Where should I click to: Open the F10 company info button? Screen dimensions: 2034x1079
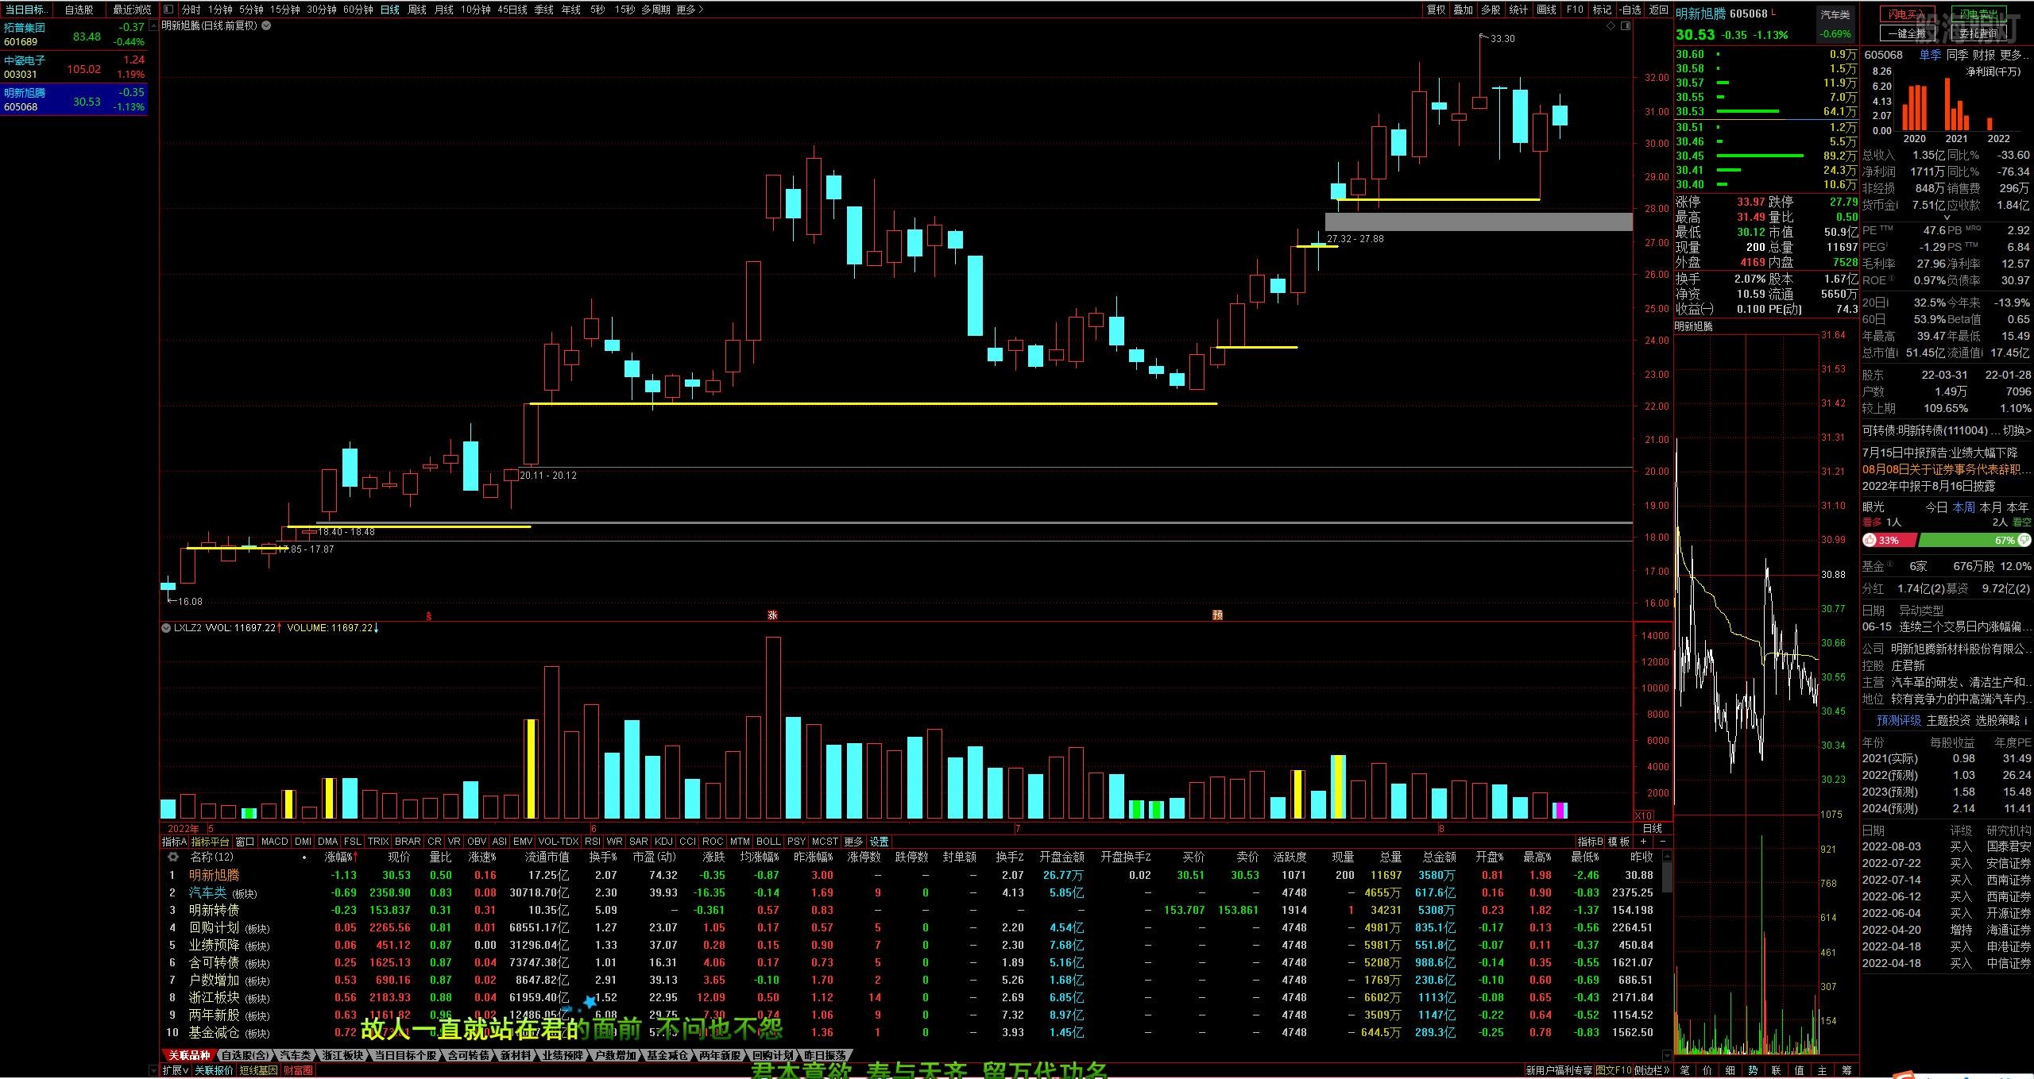tap(1575, 10)
